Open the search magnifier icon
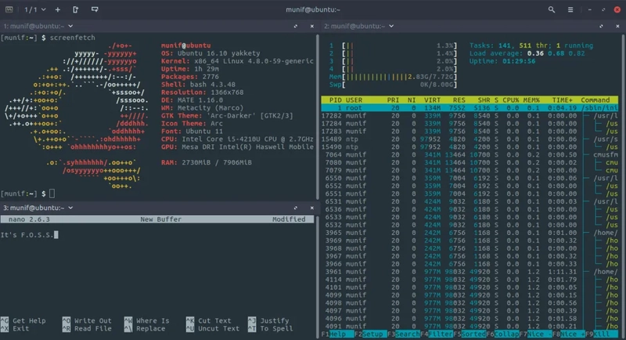 [x=552, y=9]
